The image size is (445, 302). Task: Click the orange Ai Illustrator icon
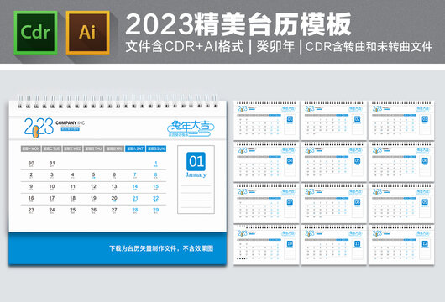pyautogui.click(x=87, y=33)
